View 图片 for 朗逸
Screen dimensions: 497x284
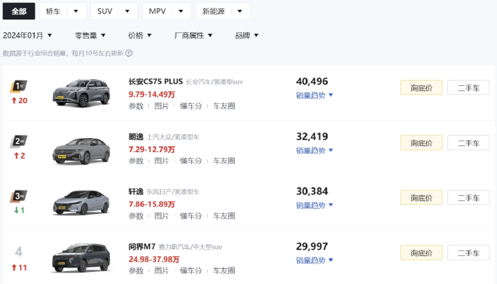[161, 160]
